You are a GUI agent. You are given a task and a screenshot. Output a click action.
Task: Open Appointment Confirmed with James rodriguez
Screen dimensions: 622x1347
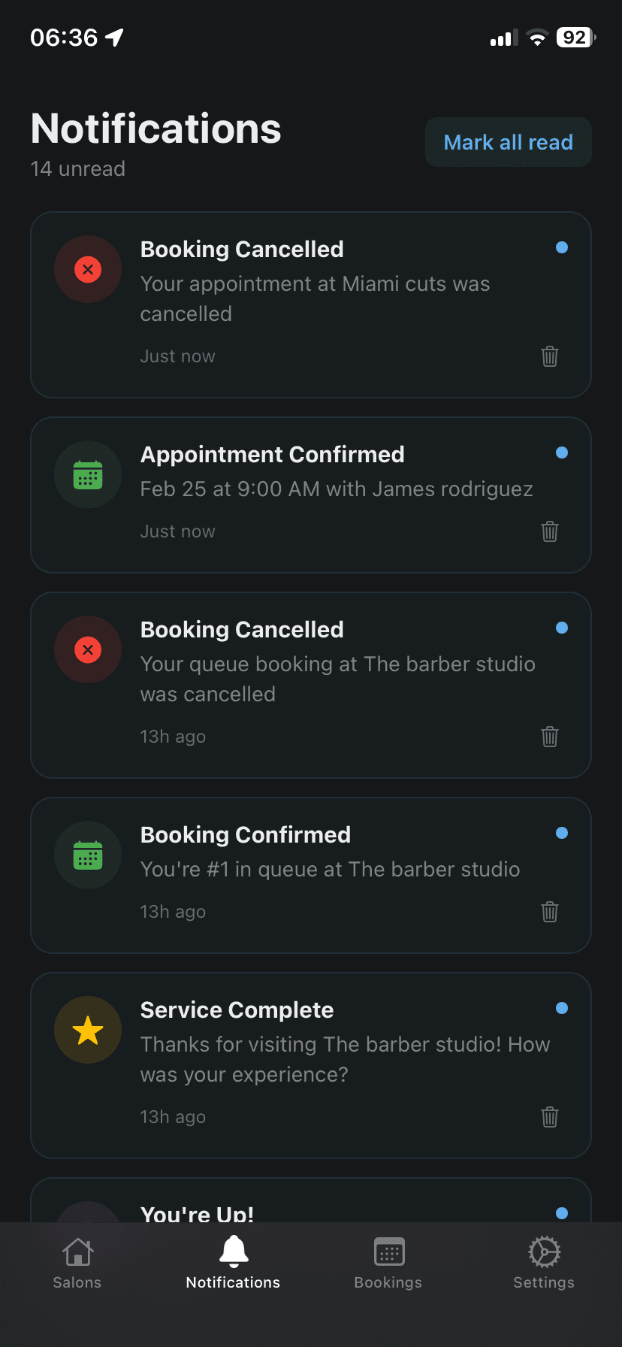tap(311, 495)
